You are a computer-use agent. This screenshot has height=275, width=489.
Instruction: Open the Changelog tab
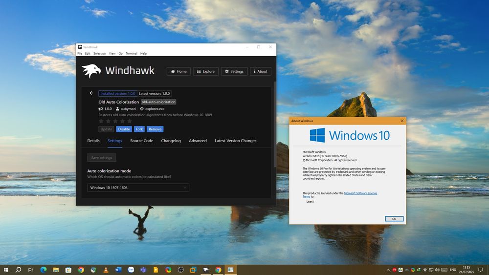pyautogui.click(x=171, y=141)
